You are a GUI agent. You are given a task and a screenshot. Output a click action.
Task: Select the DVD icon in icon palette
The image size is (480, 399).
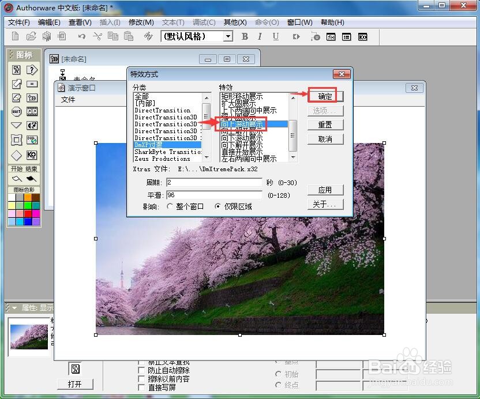coord(32,140)
